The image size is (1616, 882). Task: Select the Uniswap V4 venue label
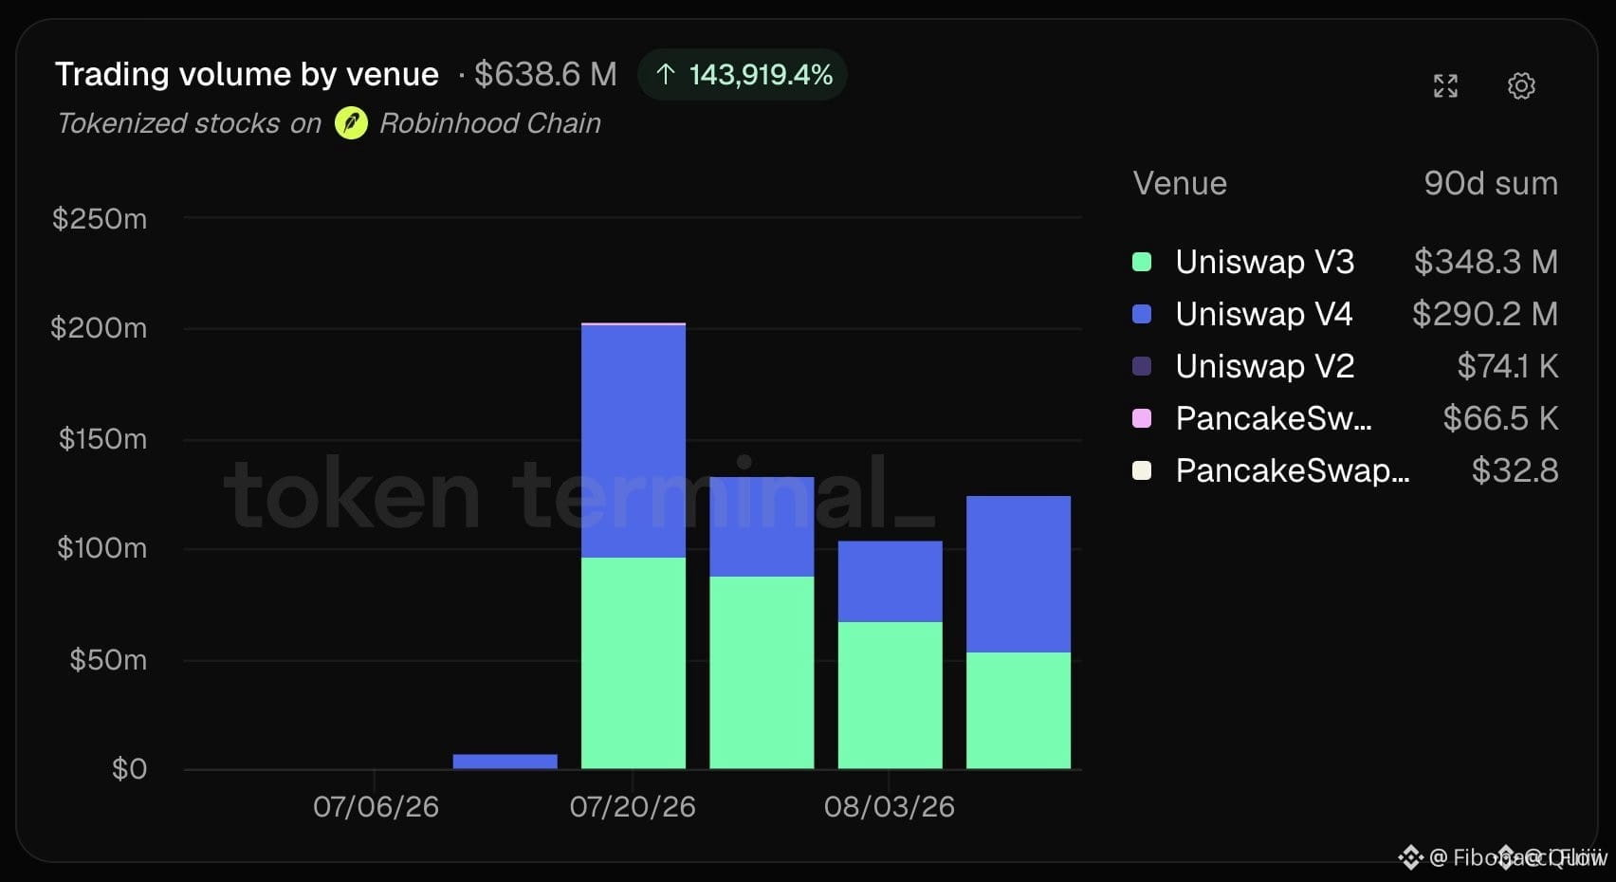click(1264, 314)
